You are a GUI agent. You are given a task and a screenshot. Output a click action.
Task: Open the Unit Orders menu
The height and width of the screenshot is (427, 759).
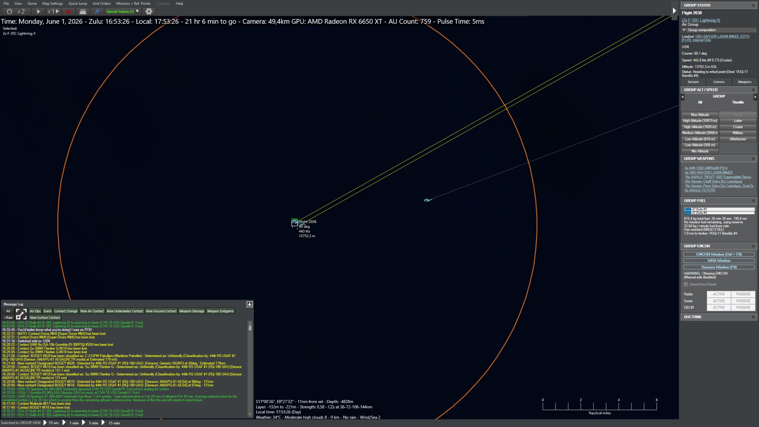click(102, 4)
